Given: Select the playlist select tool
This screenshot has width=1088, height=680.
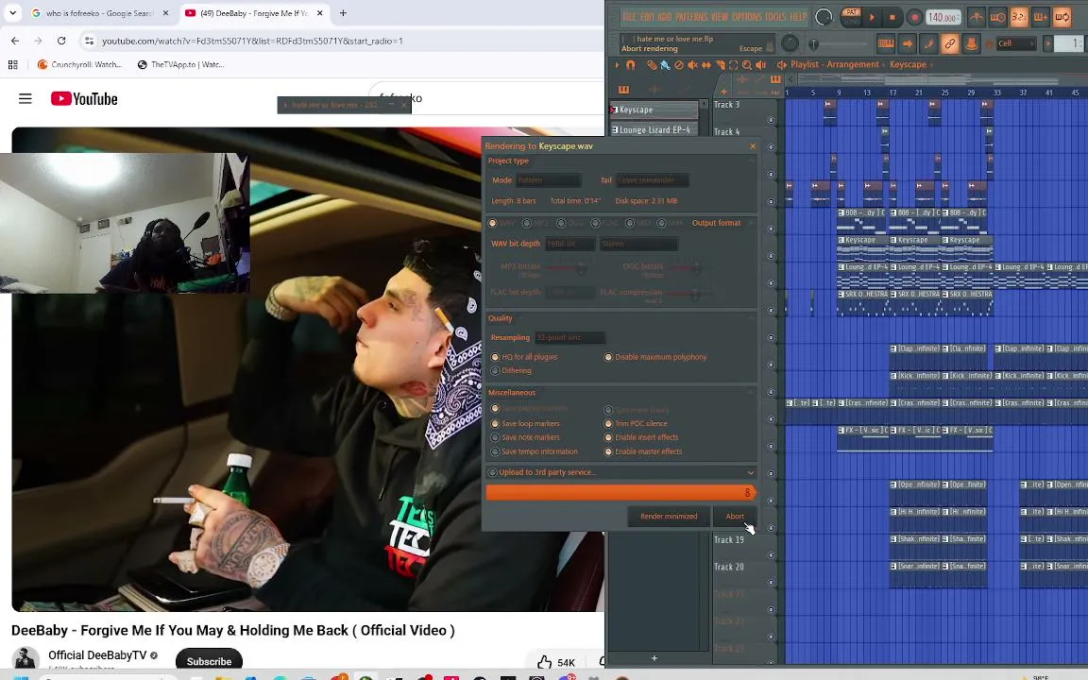Looking at the screenshot, I should click(x=734, y=65).
